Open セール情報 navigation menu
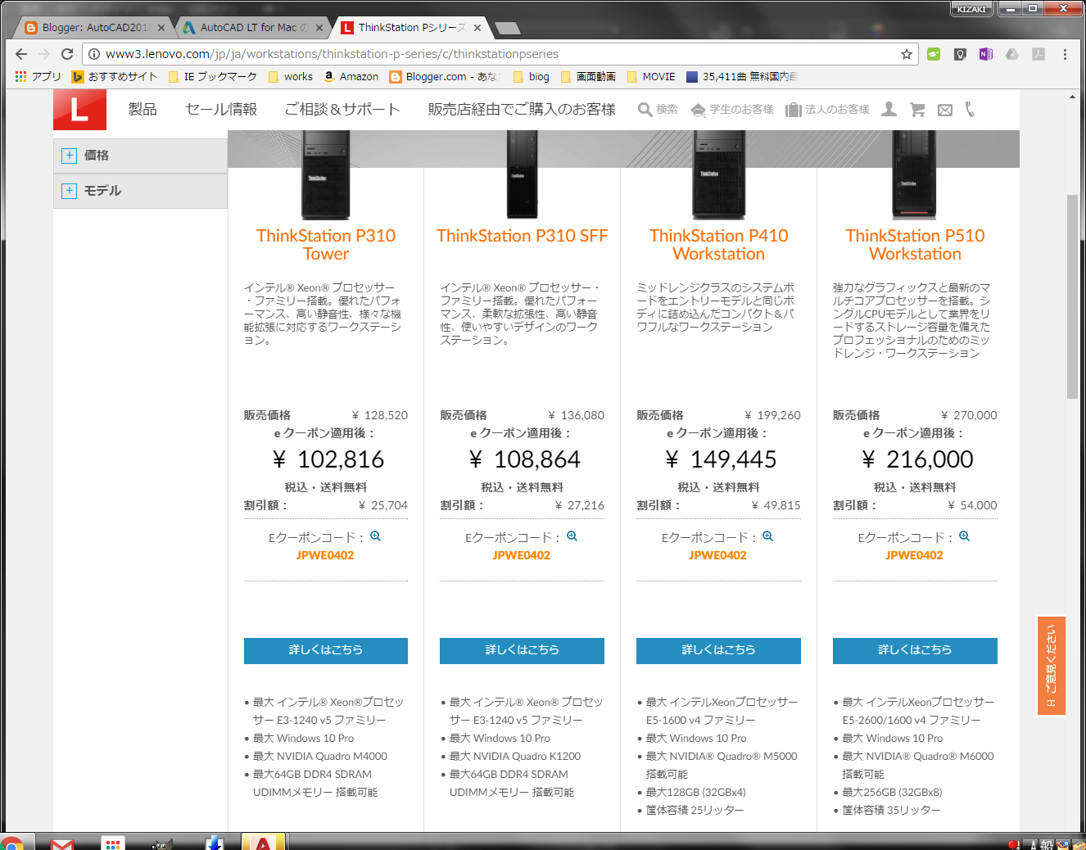 click(x=221, y=110)
